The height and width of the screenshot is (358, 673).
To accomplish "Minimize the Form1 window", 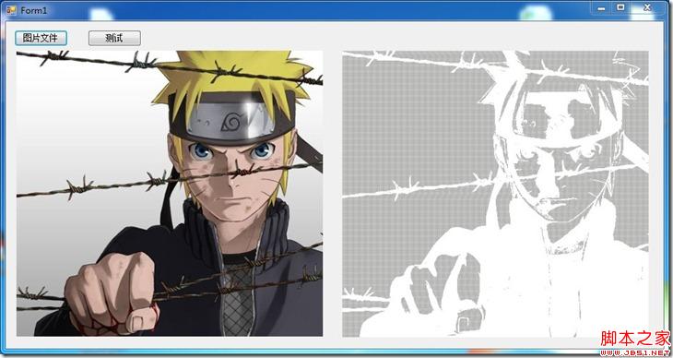I will [601, 7].
